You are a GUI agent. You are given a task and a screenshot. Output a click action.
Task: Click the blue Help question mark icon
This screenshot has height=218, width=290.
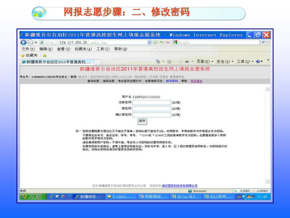tap(258, 62)
